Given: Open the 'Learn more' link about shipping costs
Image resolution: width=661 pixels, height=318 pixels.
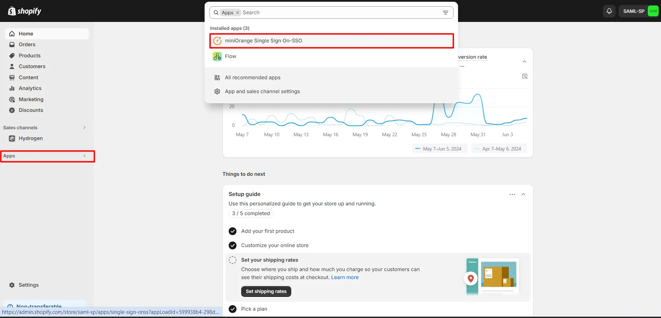Looking at the screenshot, I should coord(344,277).
